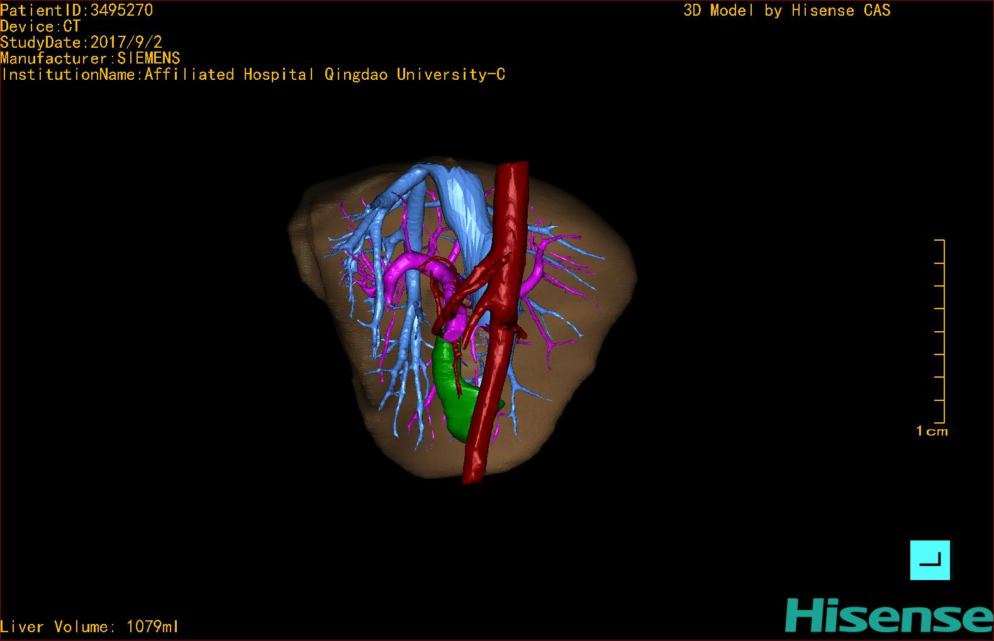994x641 pixels.
Task: Click the Liver Volume 1079ml readout
Action: (x=89, y=627)
